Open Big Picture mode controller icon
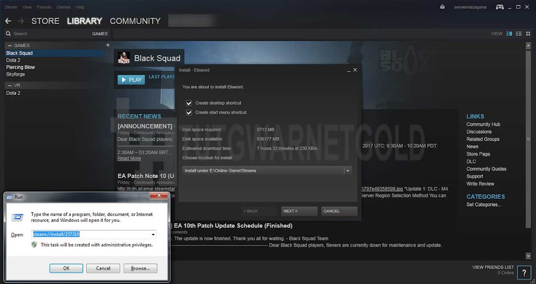The height and width of the screenshot is (284, 536). 500,7
